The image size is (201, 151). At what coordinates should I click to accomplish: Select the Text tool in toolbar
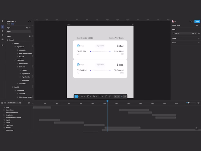(x=100, y=97)
